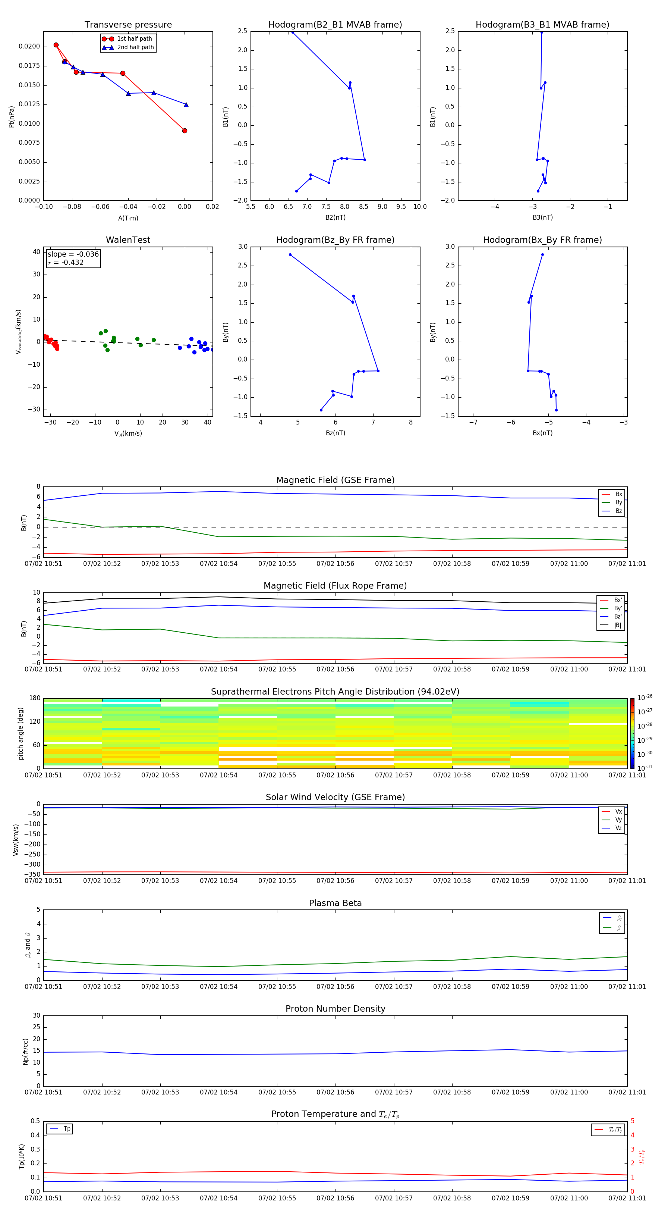Click the 'Hodogram(B3_B1 MVAB frame)' title

[x=542, y=24]
